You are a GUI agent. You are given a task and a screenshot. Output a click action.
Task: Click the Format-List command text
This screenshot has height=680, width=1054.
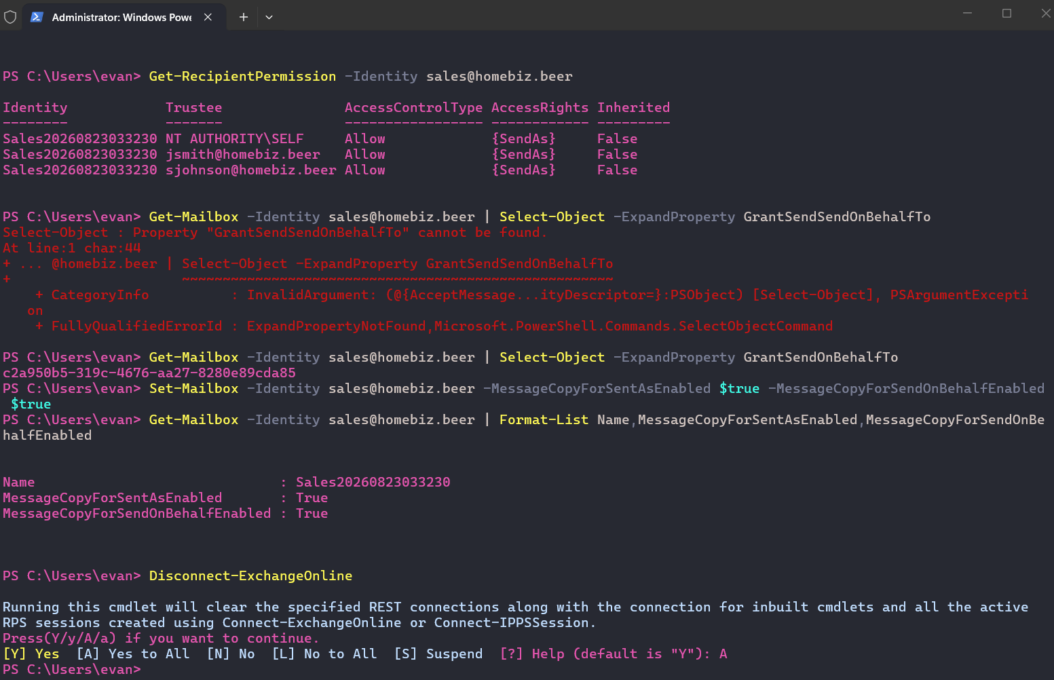[x=544, y=420]
